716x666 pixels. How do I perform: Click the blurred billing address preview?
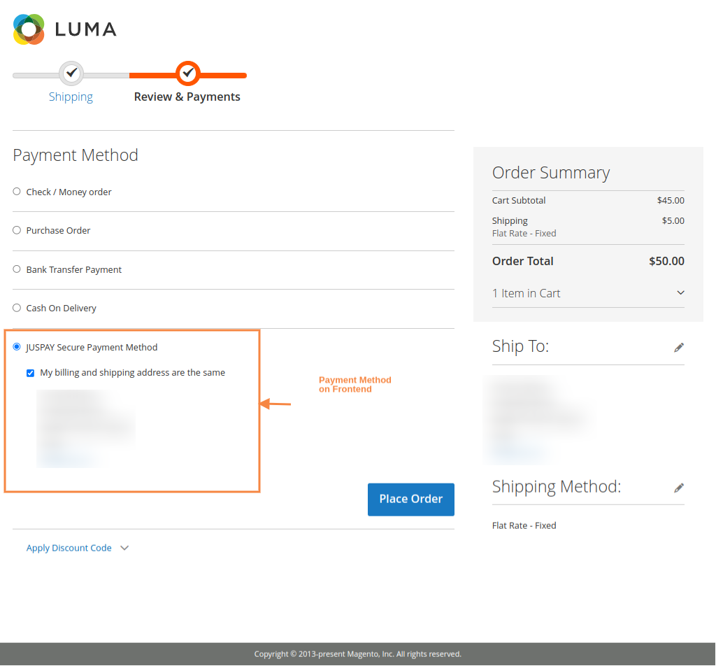pyautogui.click(x=86, y=427)
